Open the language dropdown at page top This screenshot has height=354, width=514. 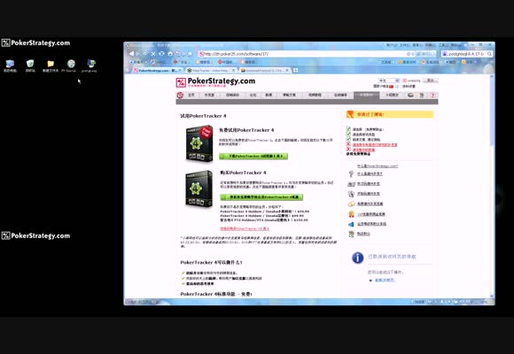(388, 81)
